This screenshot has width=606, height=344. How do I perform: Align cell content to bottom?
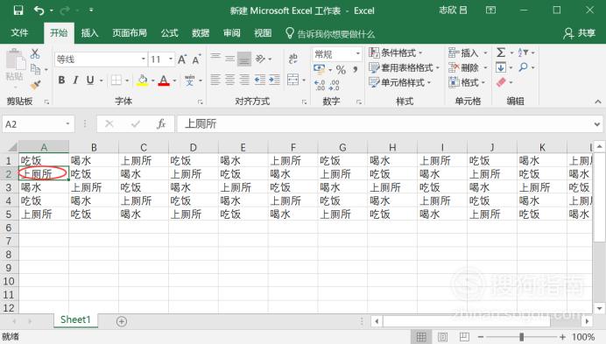click(x=244, y=60)
